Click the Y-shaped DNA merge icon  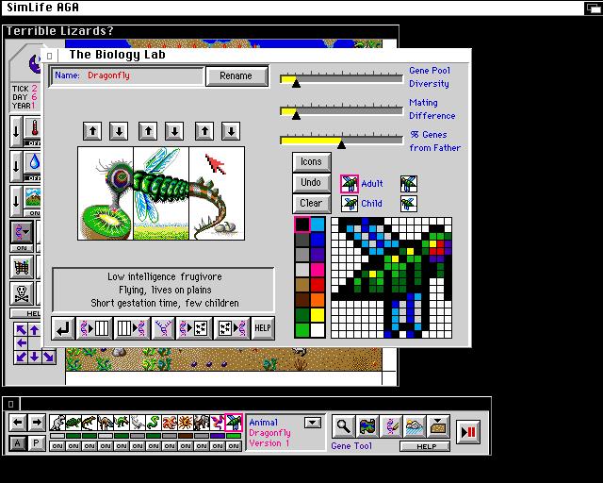pyautogui.click(x=163, y=328)
